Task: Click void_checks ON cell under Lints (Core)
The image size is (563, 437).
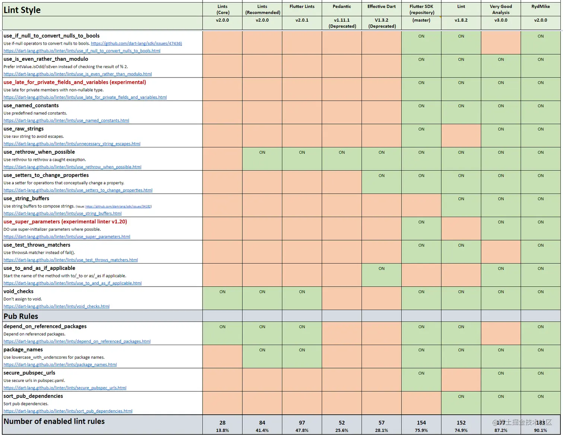Action: click(x=223, y=298)
